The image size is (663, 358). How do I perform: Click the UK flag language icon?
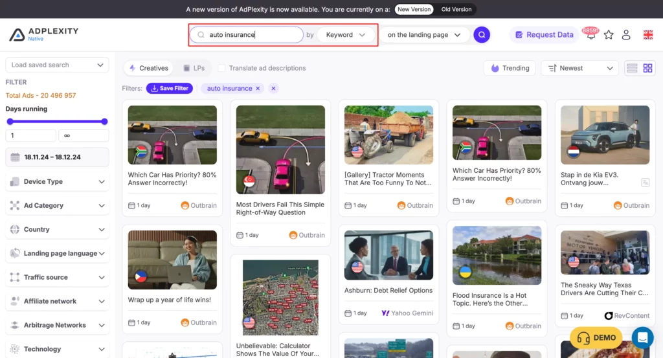coord(647,35)
